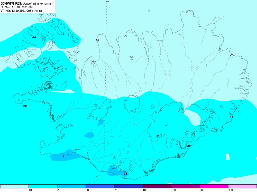Click the 200–400 mm pink legend swatch
257x192 pixels.
point(214,186)
